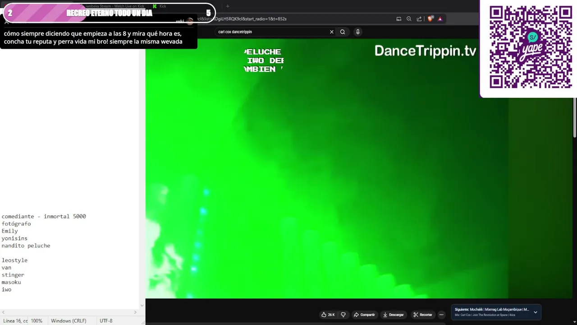Click the 'stinger' line in Notepad
The height and width of the screenshot is (325, 577).
coord(13,275)
